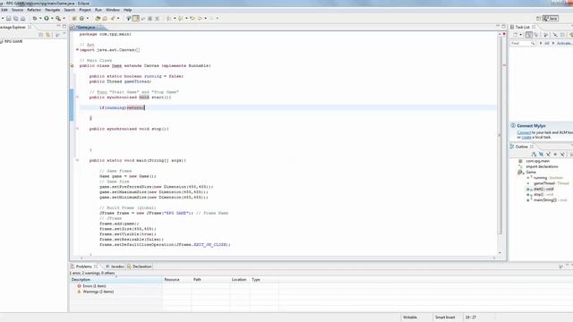Switch to the Javadoc tab
The image size is (573, 322).
point(115,267)
